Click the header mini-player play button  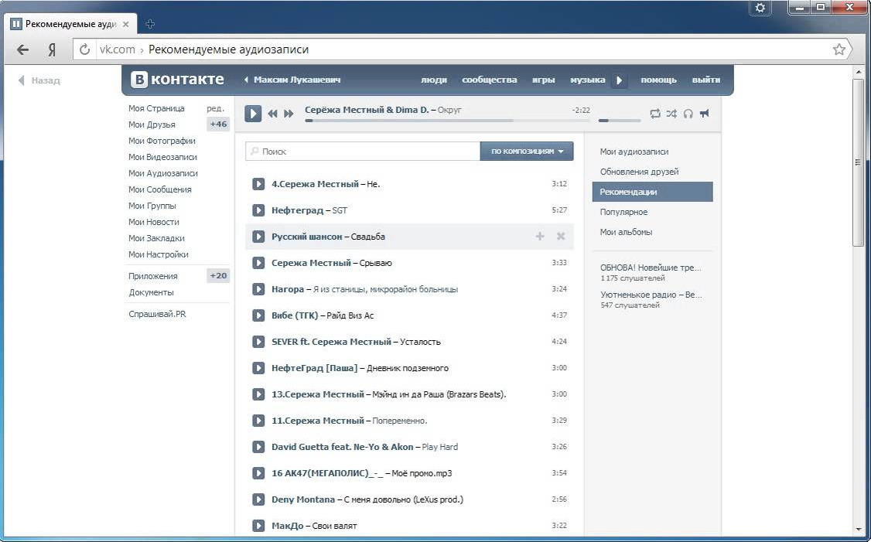pyautogui.click(x=619, y=80)
